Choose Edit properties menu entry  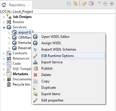pos(69,100)
